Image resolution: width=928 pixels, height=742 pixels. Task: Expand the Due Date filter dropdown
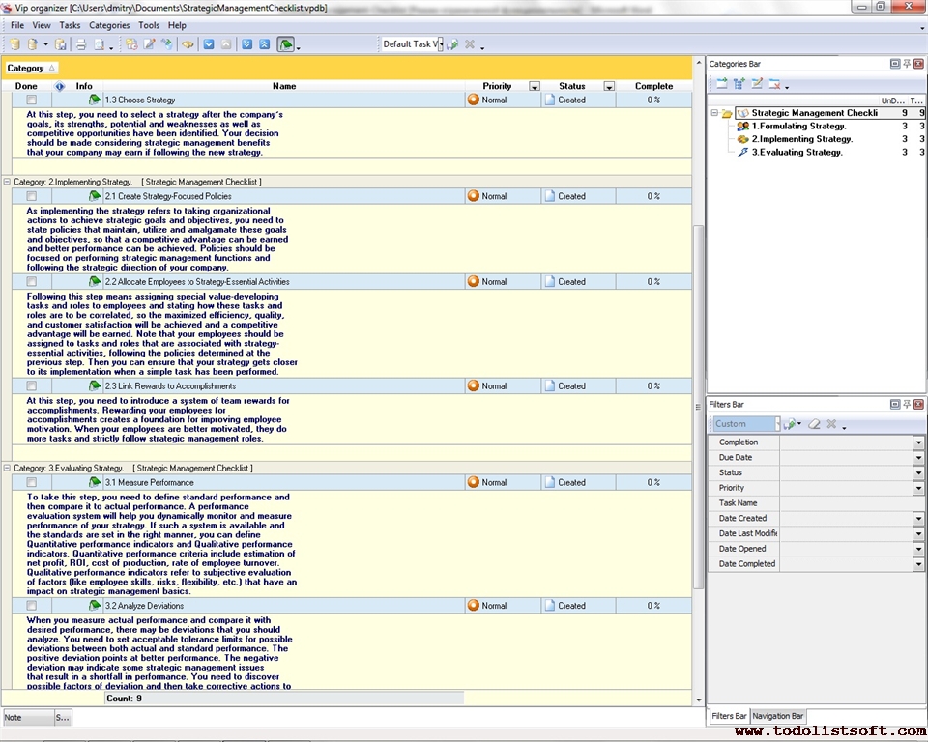[918, 457]
